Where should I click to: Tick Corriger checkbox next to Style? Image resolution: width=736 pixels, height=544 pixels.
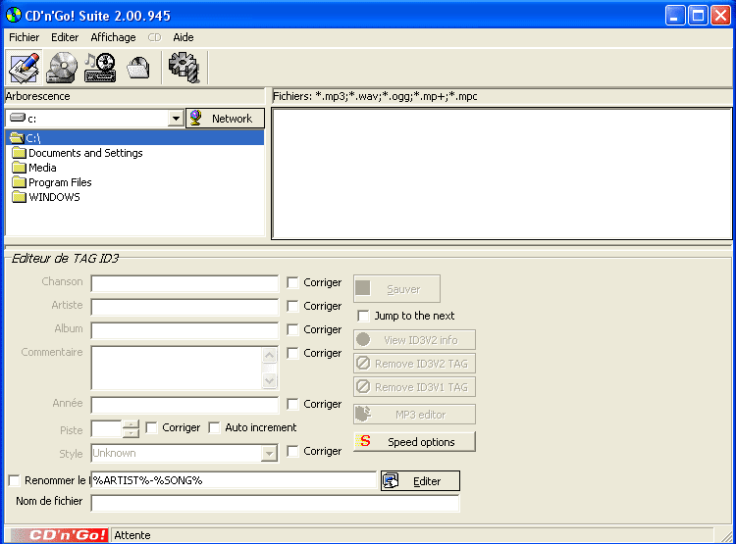pyautogui.click(x=292, y=451)
